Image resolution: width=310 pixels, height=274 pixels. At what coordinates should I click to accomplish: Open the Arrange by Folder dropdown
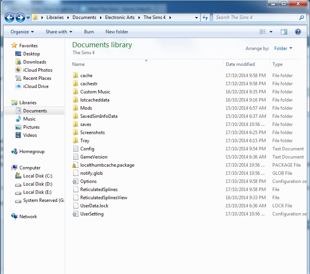pos(283,48)
